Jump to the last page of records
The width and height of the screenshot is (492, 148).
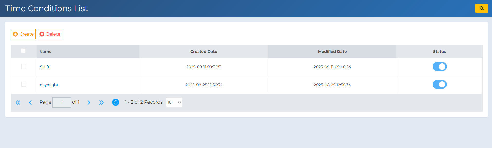(101, 103)
